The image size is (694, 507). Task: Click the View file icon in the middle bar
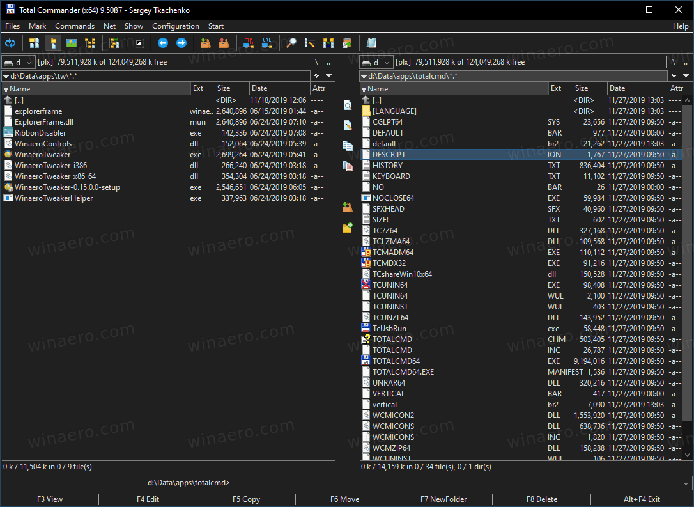348,105
